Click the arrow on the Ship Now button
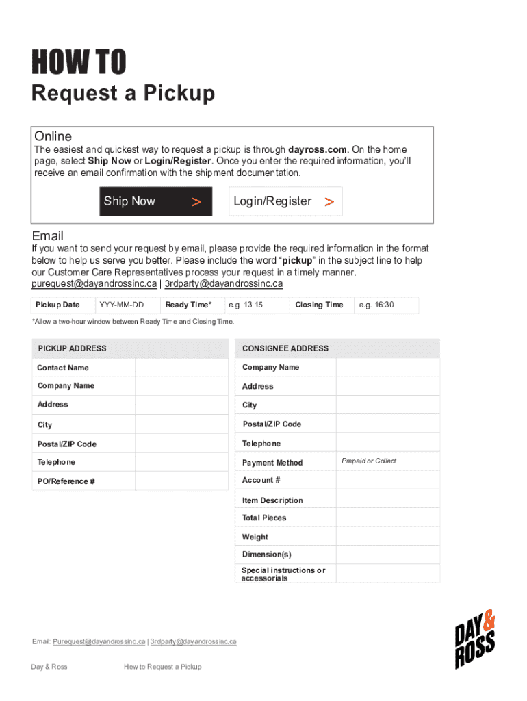Image resolution: width=527 pixels, height=701 pixels. tap(196, 202)
